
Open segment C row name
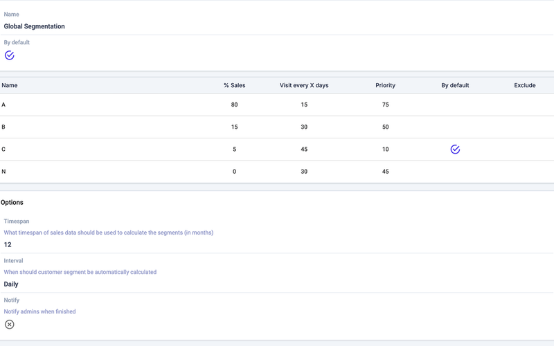coord(3,149)
